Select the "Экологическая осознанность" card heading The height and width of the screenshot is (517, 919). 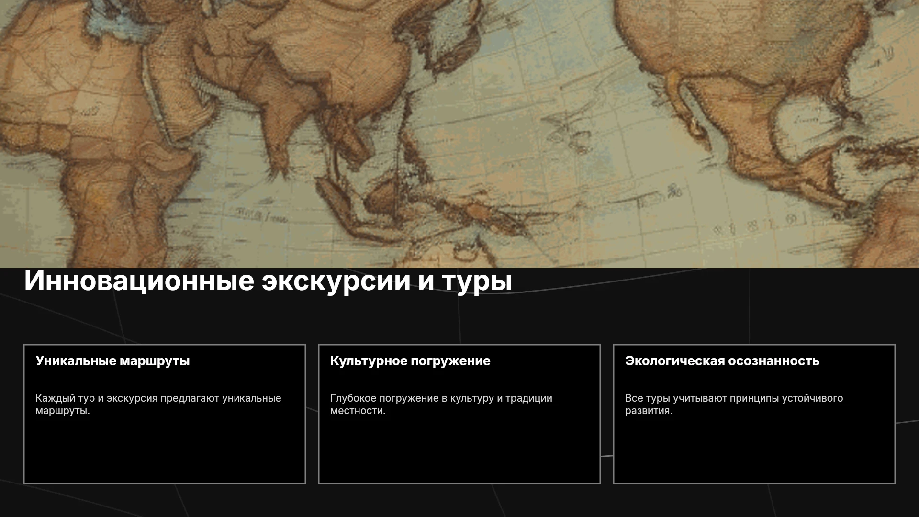pos(722,361)
